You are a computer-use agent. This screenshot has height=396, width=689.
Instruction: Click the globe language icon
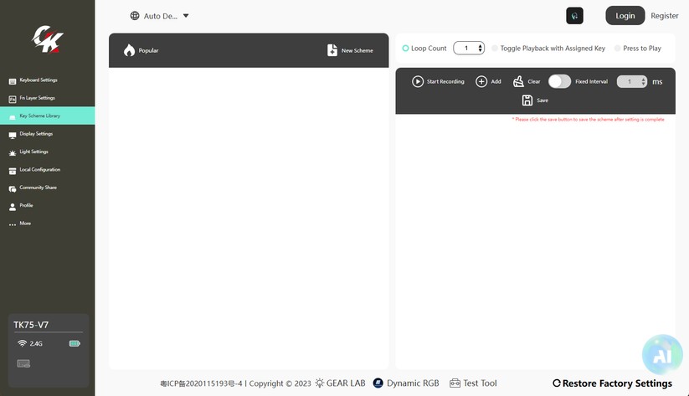[135, 16]
